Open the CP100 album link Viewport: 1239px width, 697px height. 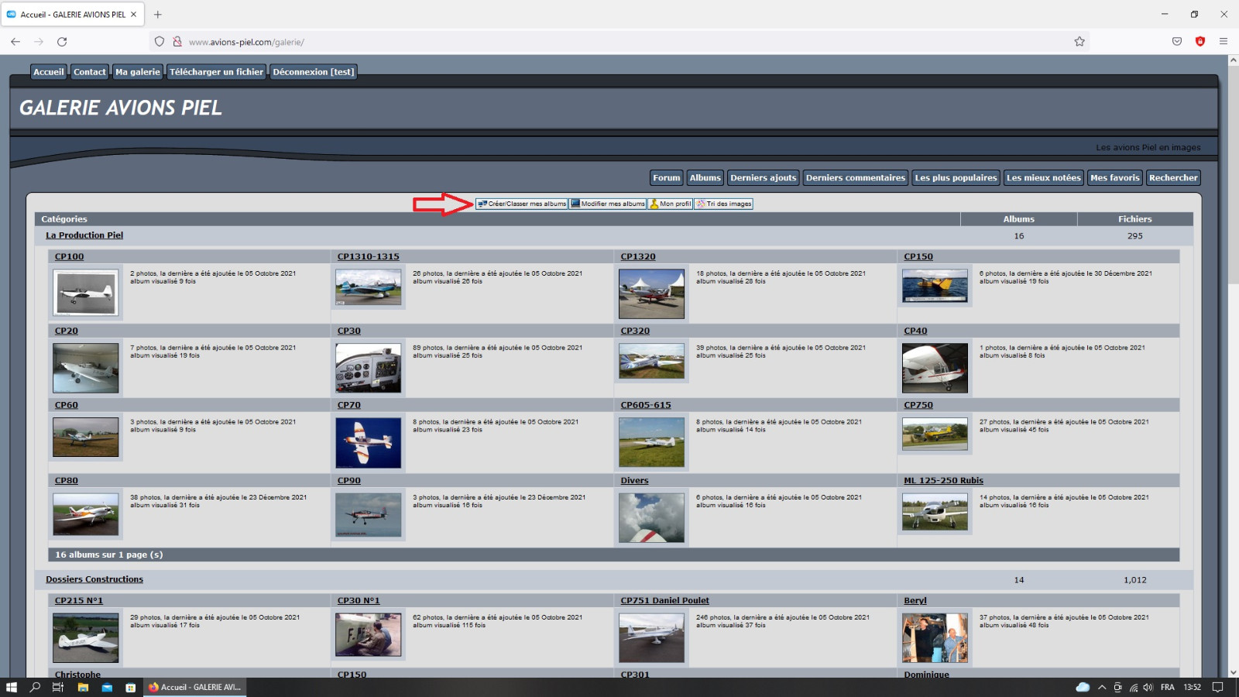[70, 256]
